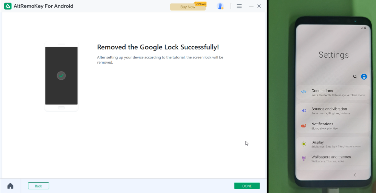Click the green checkmark success icon
The height and width of the screenshot is (193, 376).
coord(61,75)
